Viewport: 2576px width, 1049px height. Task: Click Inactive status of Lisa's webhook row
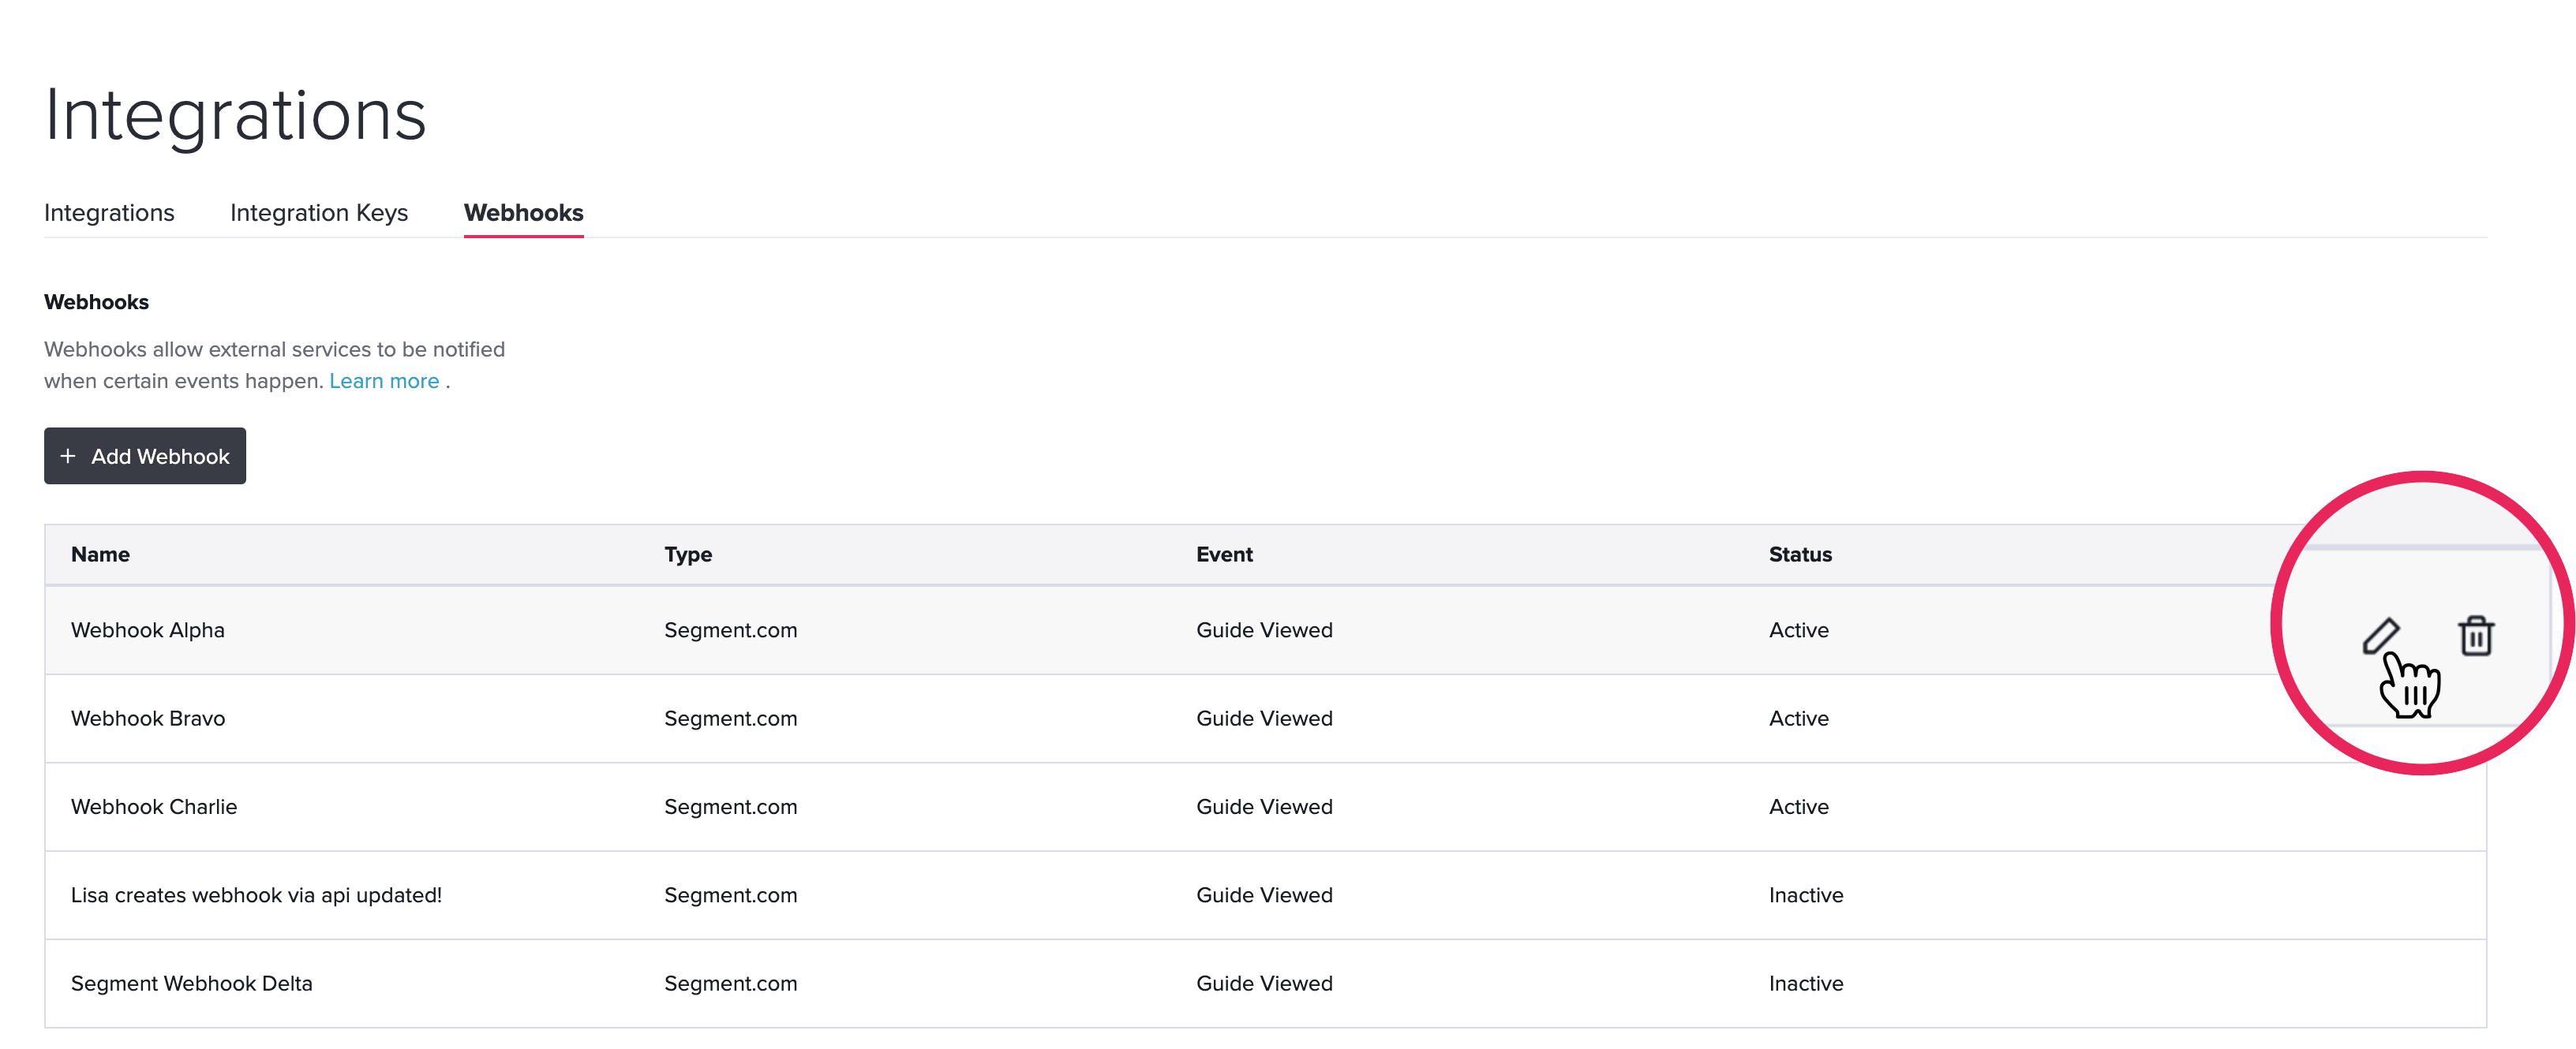click(x=1806, y=895)
